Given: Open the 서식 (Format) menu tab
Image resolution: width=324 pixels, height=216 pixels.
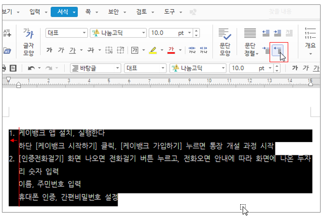Looking at the screenshot, I should [64, 12].
